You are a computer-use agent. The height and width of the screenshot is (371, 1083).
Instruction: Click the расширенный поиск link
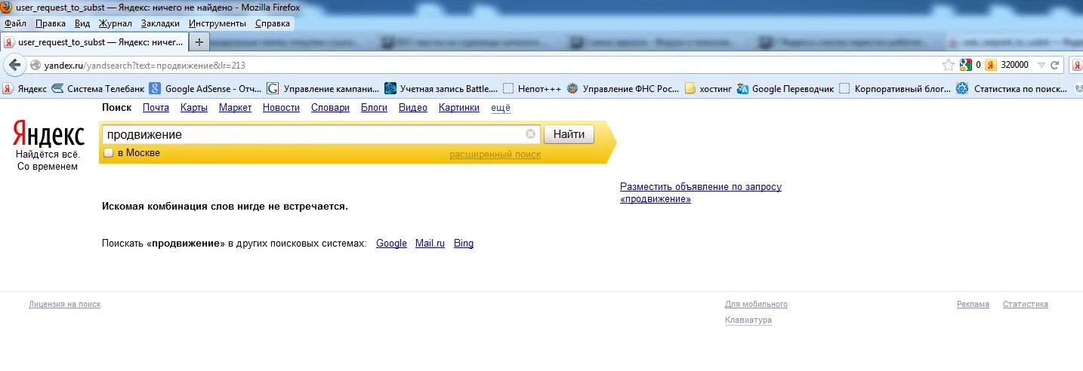495,155
